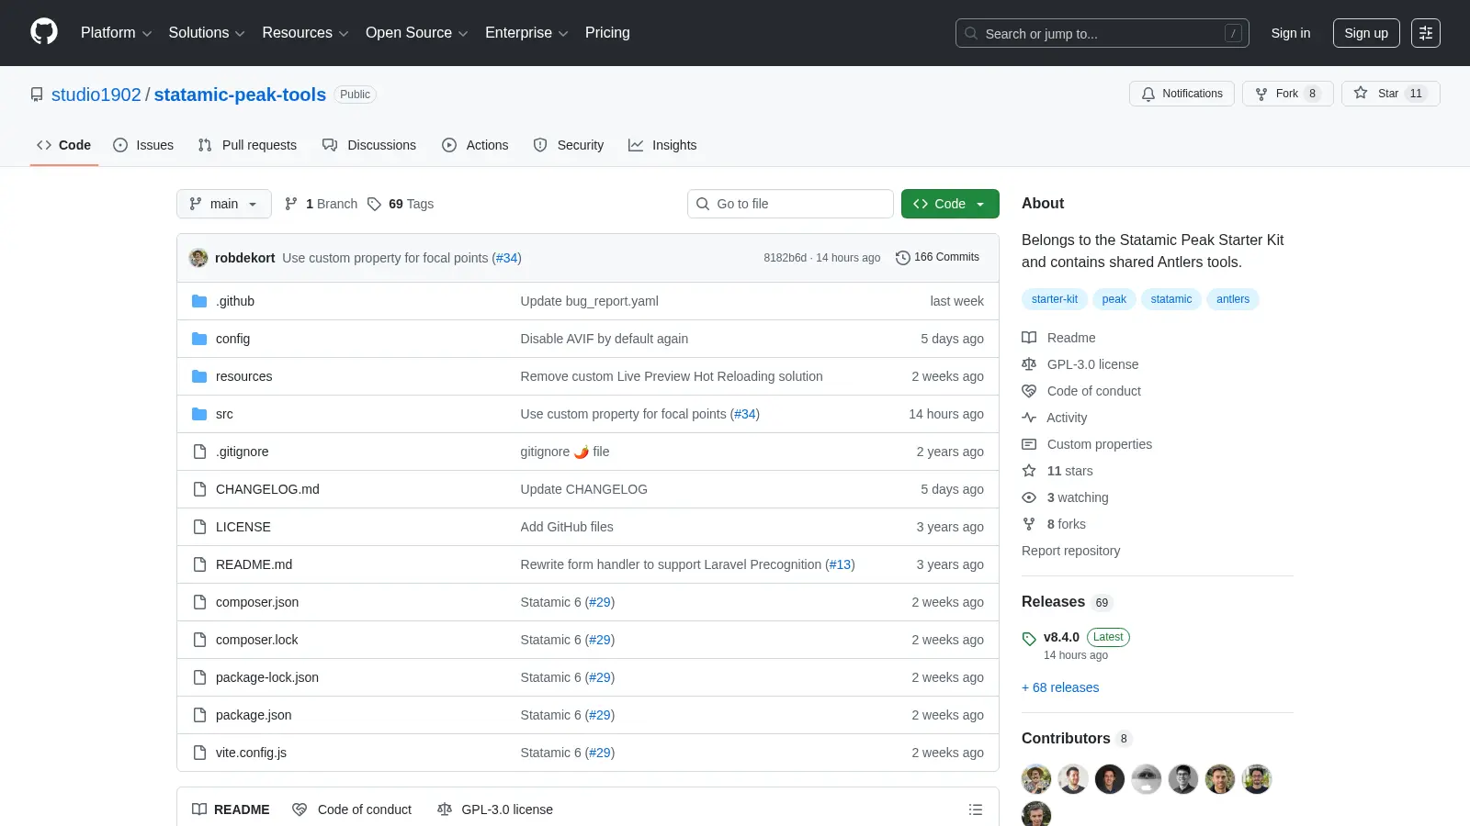Switch to the Insights tab
The image size is (1470, 826).
point(662,145)
